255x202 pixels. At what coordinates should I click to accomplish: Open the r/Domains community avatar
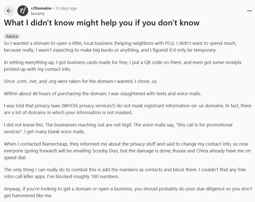pos(23,11)
